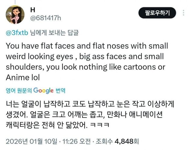Click the Google logo in translation label
Viewport: 193px width, 150px height.
43,90
